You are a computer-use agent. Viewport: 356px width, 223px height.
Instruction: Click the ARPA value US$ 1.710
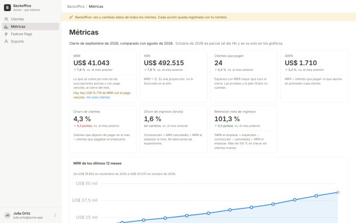[300, 63]
